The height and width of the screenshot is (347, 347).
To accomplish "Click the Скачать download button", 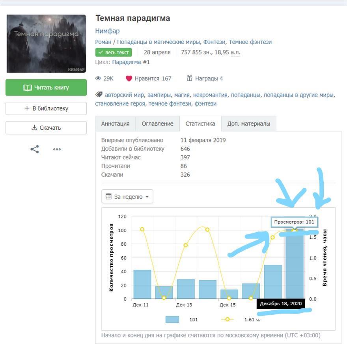I will (x=46, y=128).
